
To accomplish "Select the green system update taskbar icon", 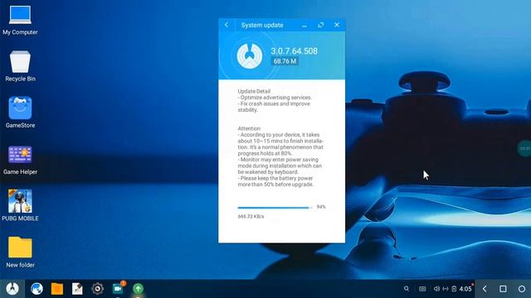I will coord(139,289).
